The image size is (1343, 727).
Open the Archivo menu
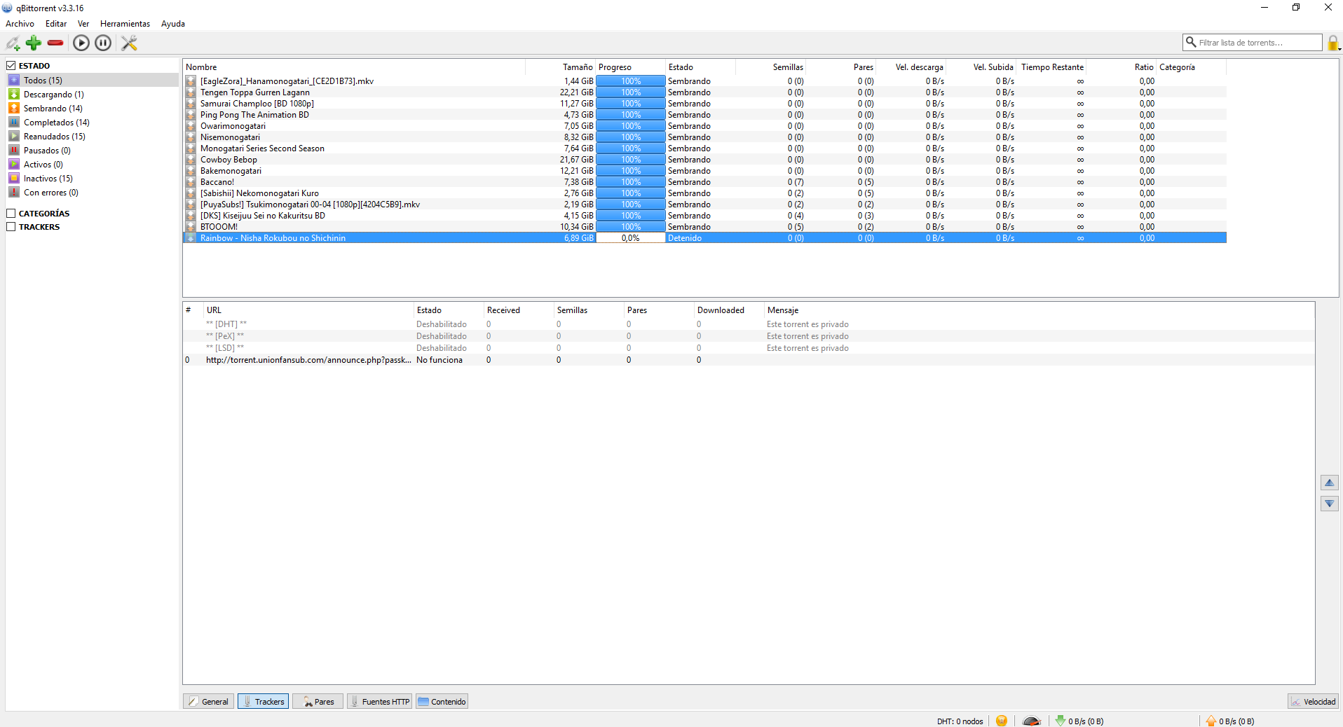20,24
